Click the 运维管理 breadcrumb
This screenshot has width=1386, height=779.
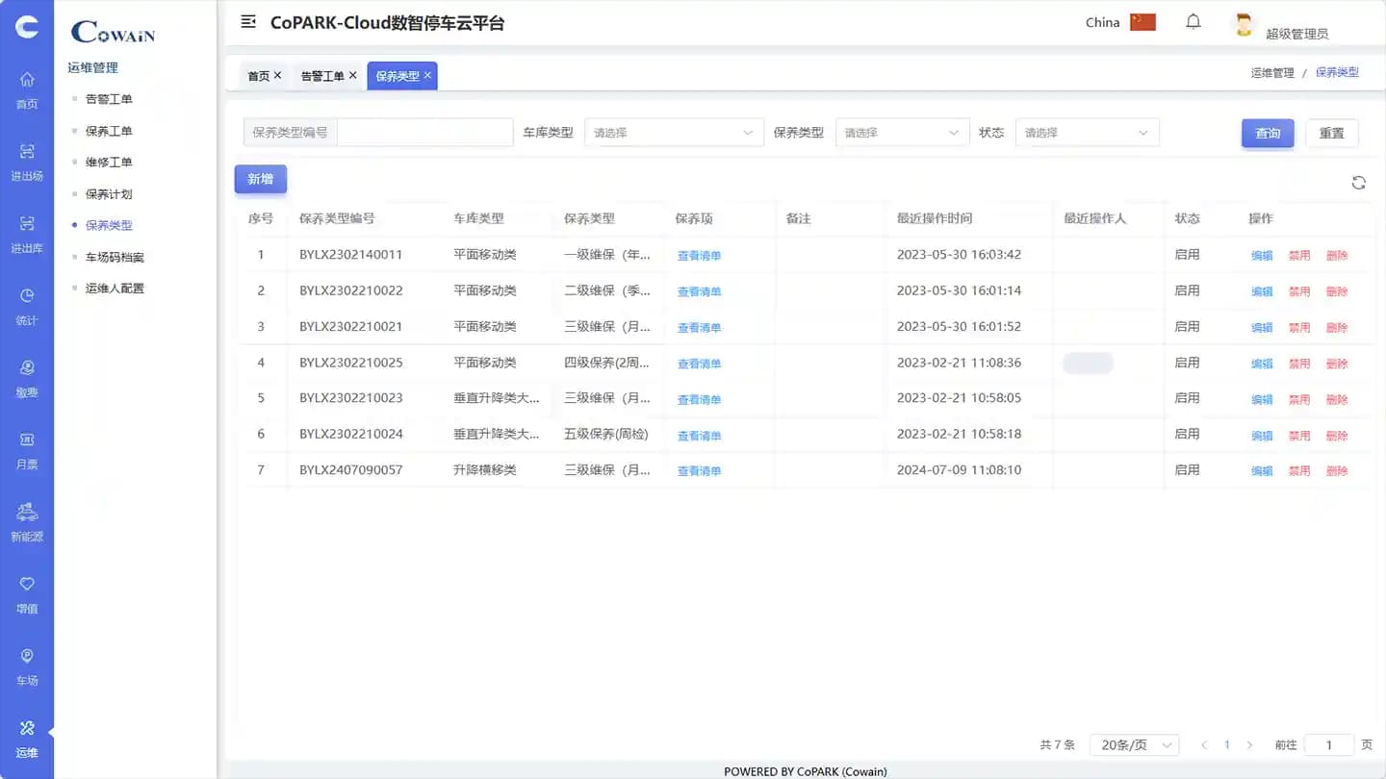click(x=1272, y=72)
